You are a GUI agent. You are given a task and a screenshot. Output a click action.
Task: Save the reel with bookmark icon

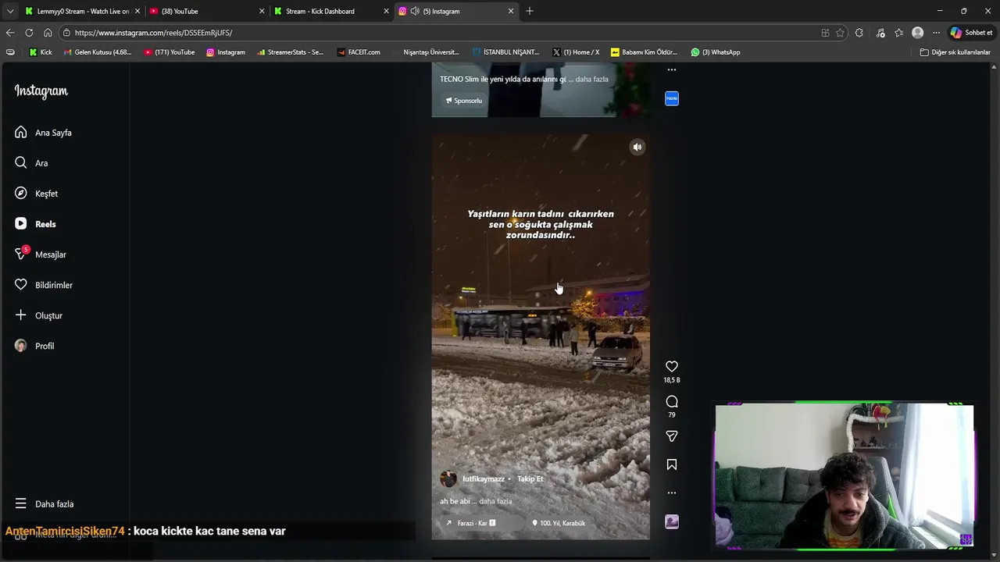coord(672,464)
